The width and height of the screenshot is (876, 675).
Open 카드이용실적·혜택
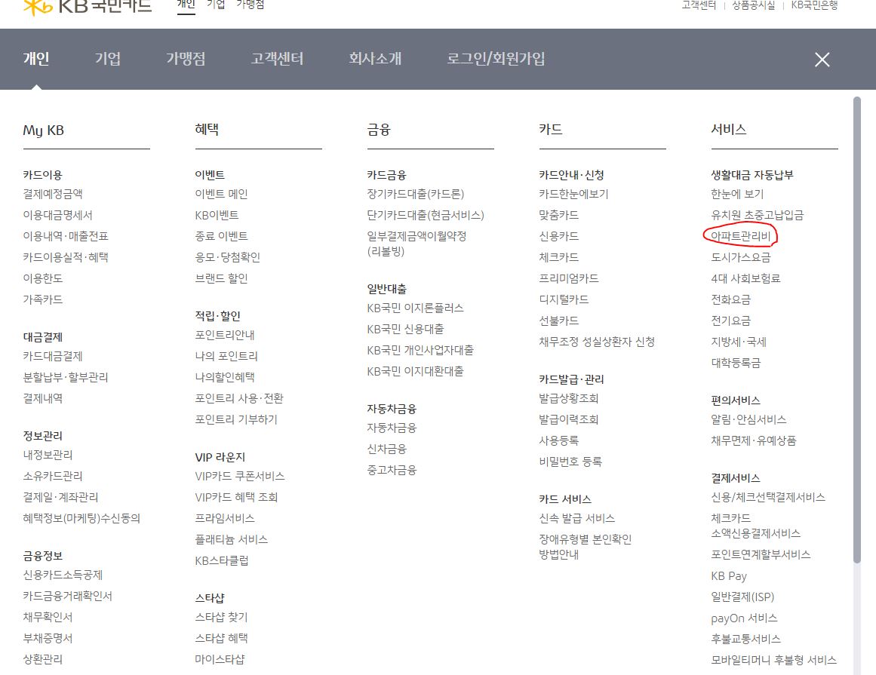pyautogui.click(x=66, y=257)
